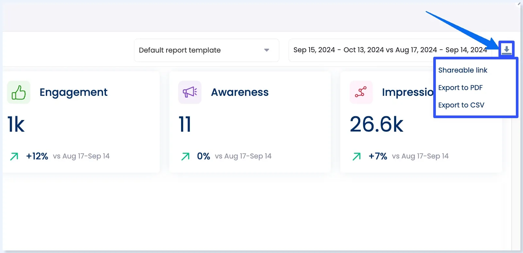Viewport: 523px width, 253px height.
Task: Choose Export to PDF option
Action: [x=460, y=88]
